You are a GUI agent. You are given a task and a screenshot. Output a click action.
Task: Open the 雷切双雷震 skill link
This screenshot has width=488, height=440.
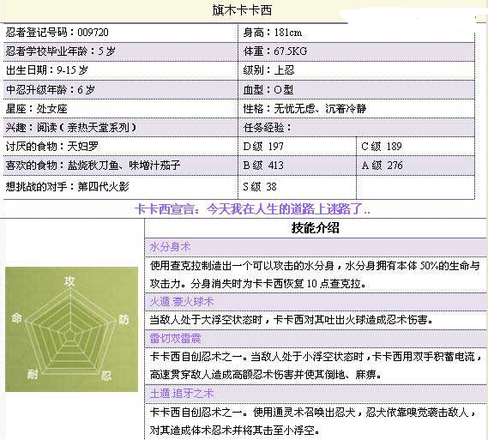[175, 338]
